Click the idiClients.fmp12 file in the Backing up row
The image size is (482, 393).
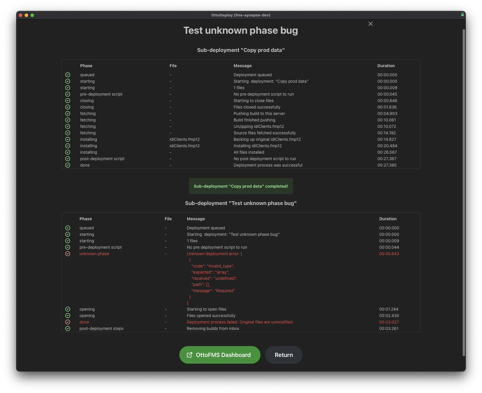(184, 139)
